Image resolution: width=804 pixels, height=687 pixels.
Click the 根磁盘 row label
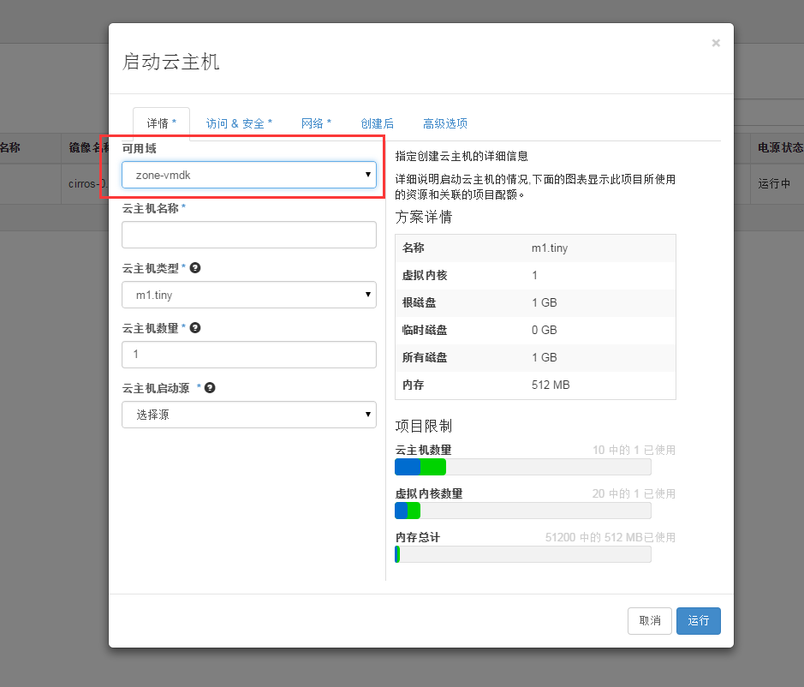click(419, 302)
